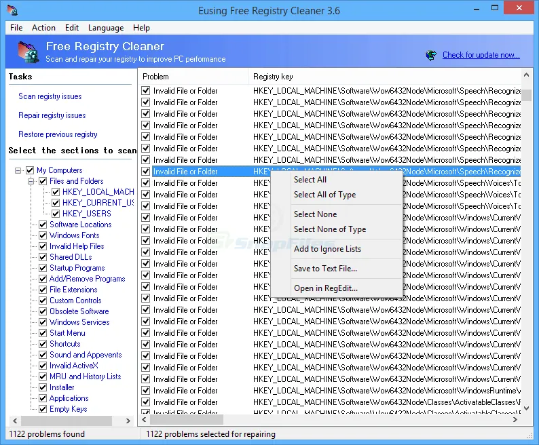Viewport: 539px width, 445px height.
Task: Sort by Problem column header
Action: [194, 77]
